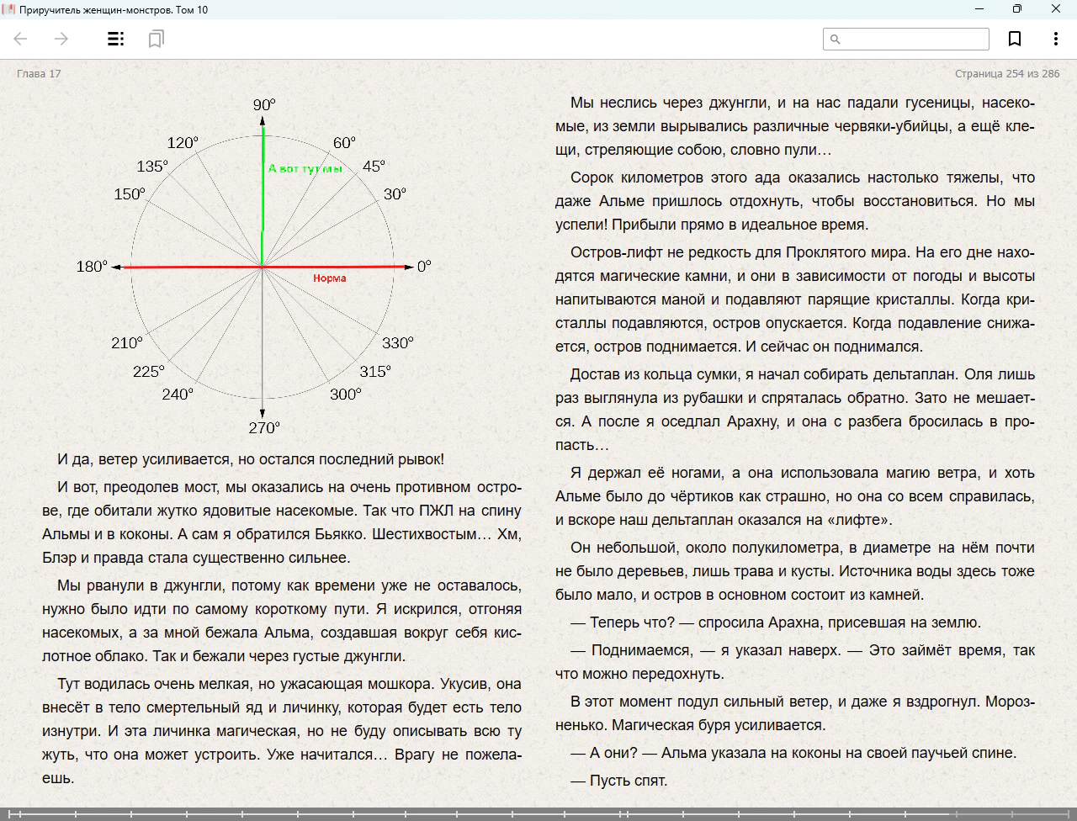This screenshot has width=1077, height=821.
Task: Click the green 'А вот тут мы' label
Action: (x=305, y=168)
